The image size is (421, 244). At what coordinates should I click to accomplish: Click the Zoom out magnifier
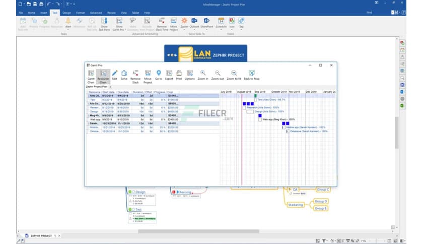tap(218, 75)
